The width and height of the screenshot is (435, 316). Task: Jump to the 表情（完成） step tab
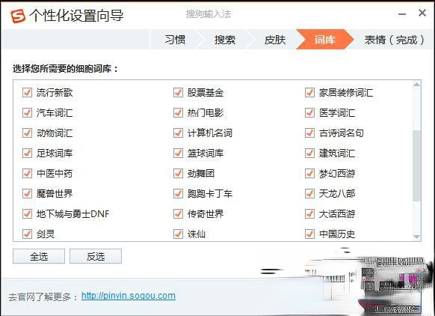(x=394, y=40)
